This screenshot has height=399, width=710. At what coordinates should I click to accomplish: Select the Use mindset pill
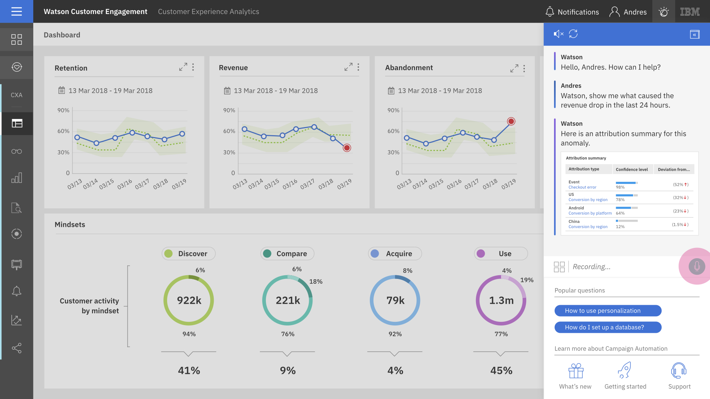pos(501,253)
